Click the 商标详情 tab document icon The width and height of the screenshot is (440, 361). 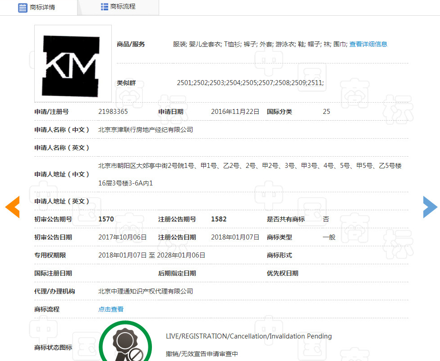pos(23,7)
